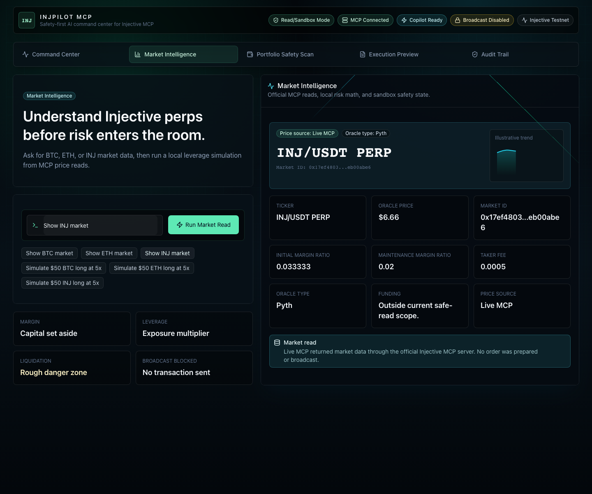The image size is (592, 494).
Task: Click the lightning icon in Copilot Ready
Action: coord(404,20)
